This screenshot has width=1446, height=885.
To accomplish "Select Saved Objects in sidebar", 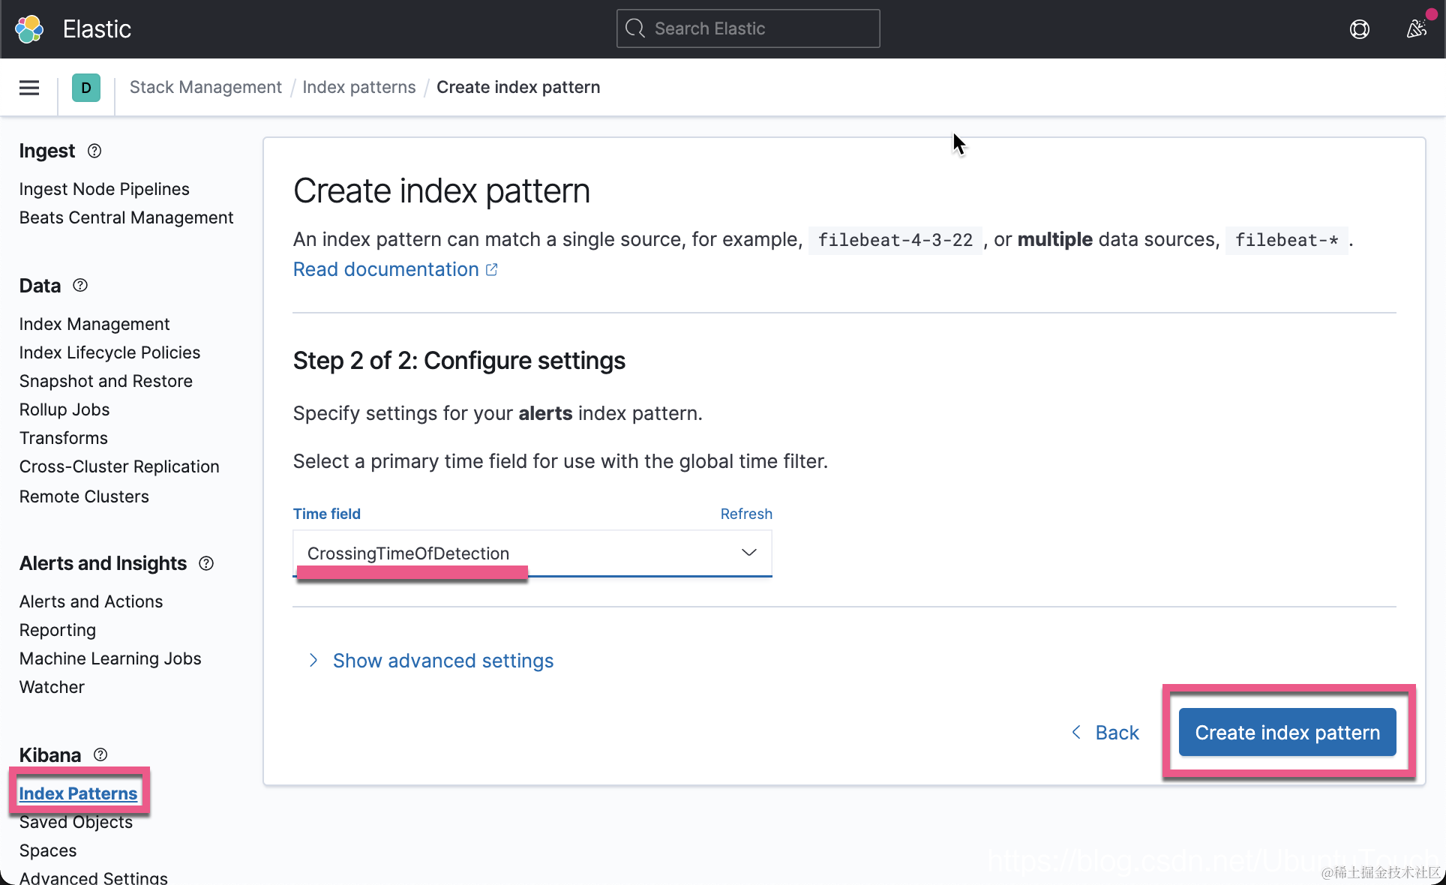I will [x=76, y=822].
